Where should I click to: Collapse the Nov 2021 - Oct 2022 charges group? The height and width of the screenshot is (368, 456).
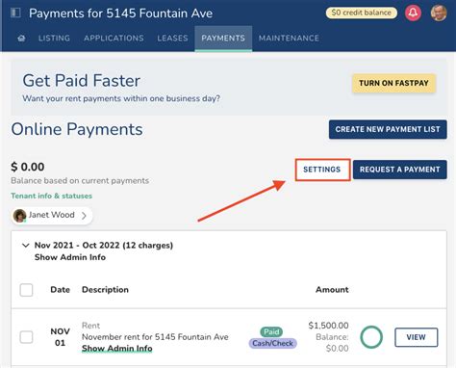pyautogui.click(x=26, y=246)
